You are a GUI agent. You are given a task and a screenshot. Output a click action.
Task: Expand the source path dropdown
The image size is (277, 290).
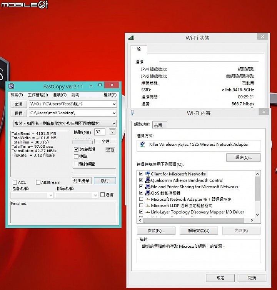pyautogui.click(x=114, y=104)
